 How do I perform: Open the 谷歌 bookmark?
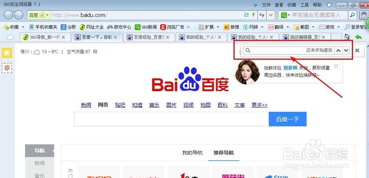point(69,27)
